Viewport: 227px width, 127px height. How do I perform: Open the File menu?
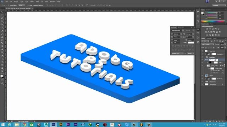pyautogui.click(x=6, y=1)
